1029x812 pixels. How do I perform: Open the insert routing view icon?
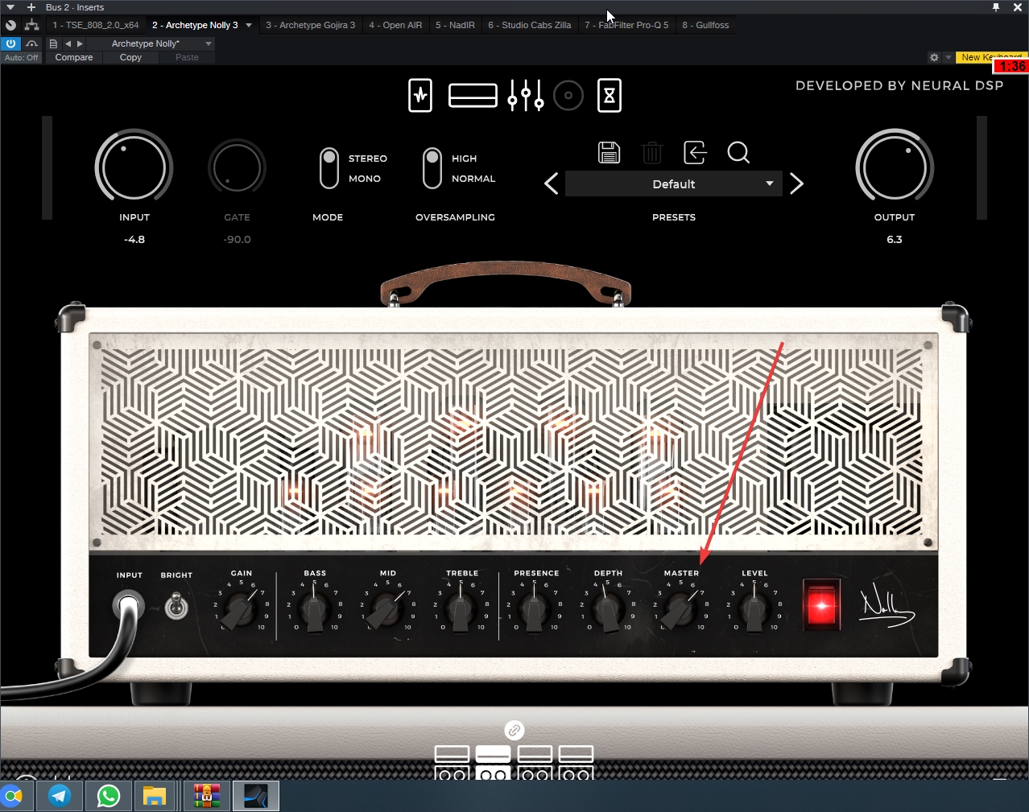[x=31, y=25]
